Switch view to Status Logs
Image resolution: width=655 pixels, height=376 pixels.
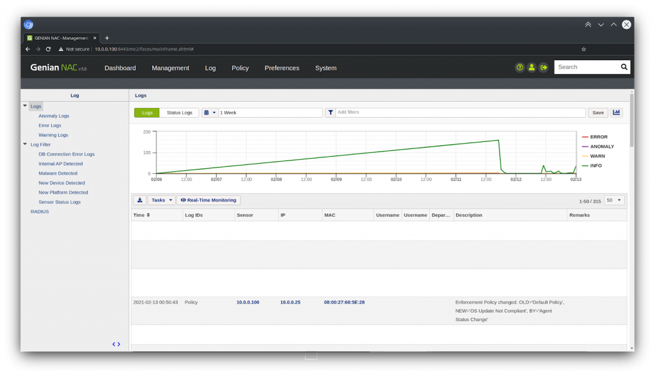point(179,113)
